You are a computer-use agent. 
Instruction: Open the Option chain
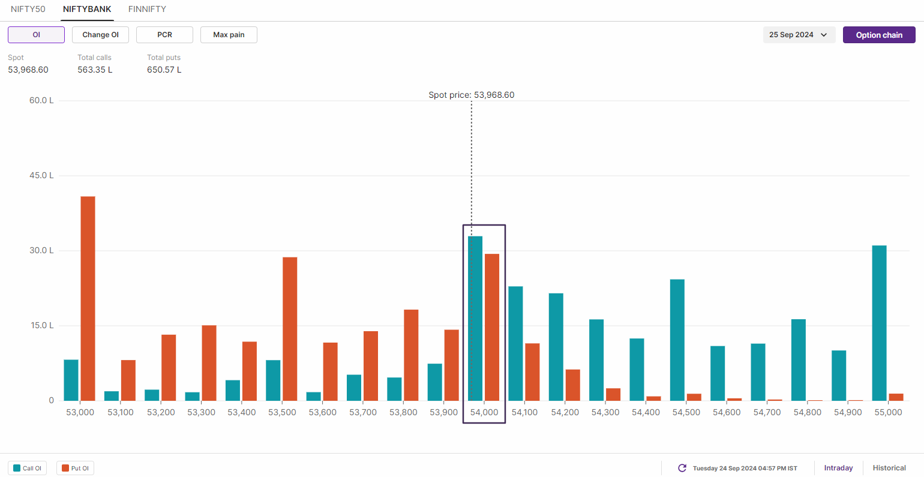pyautogui.click(x=879, y=35)
